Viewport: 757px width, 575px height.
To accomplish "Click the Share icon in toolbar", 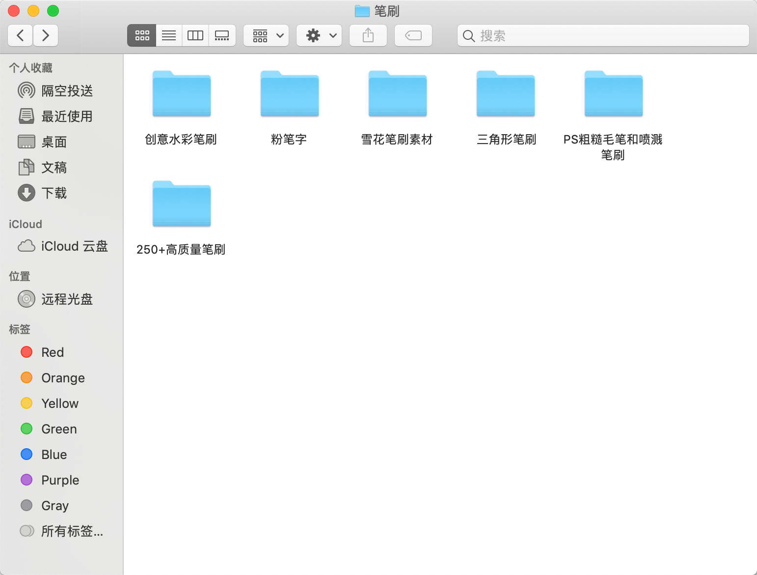I will (368, 35).
